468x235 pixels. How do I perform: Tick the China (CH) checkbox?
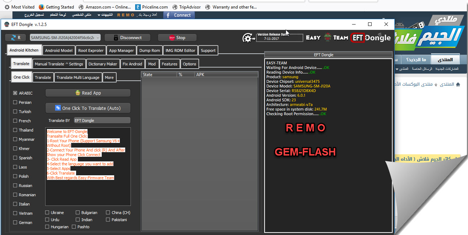pos(108,213)
